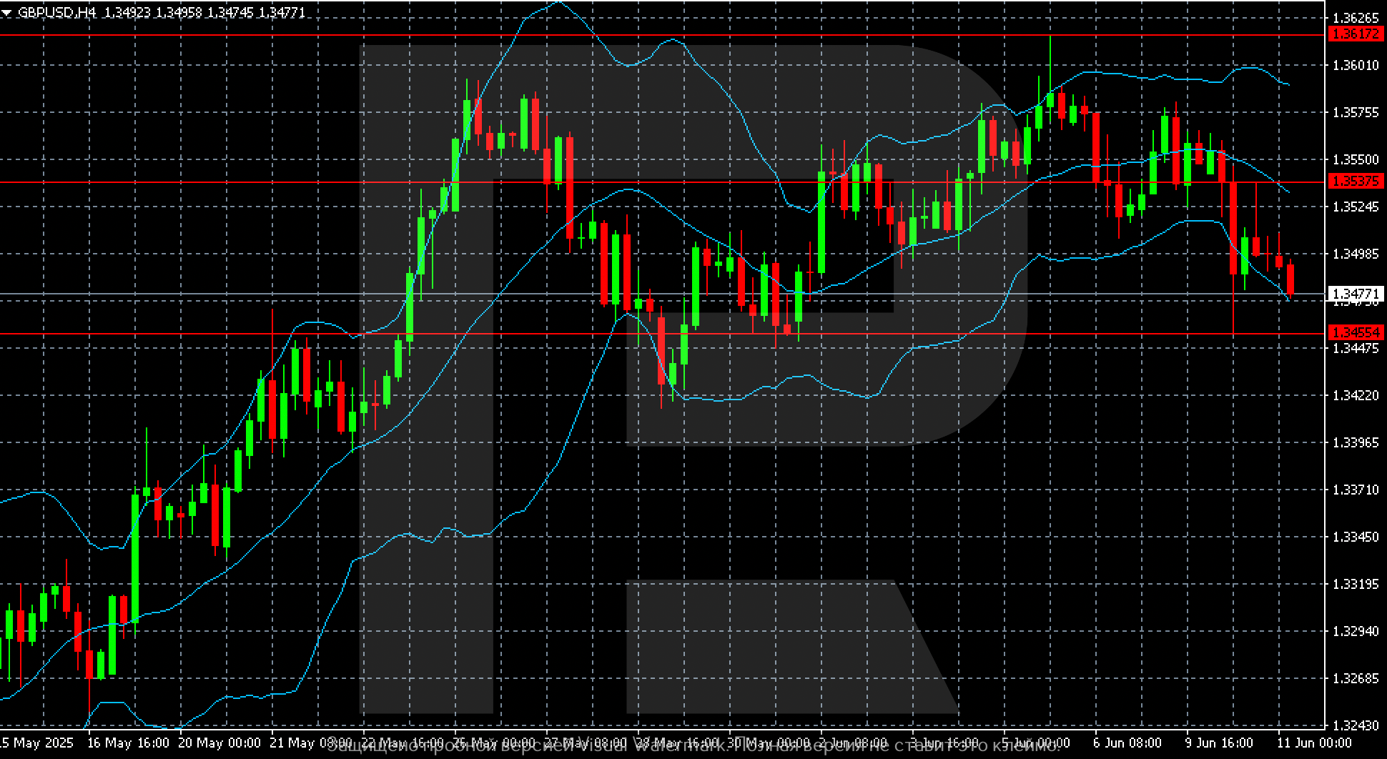This screenshot has width=1387, height=759.
Task: Click the 1.35755 label on price axis
Action: coord(1356,112)
